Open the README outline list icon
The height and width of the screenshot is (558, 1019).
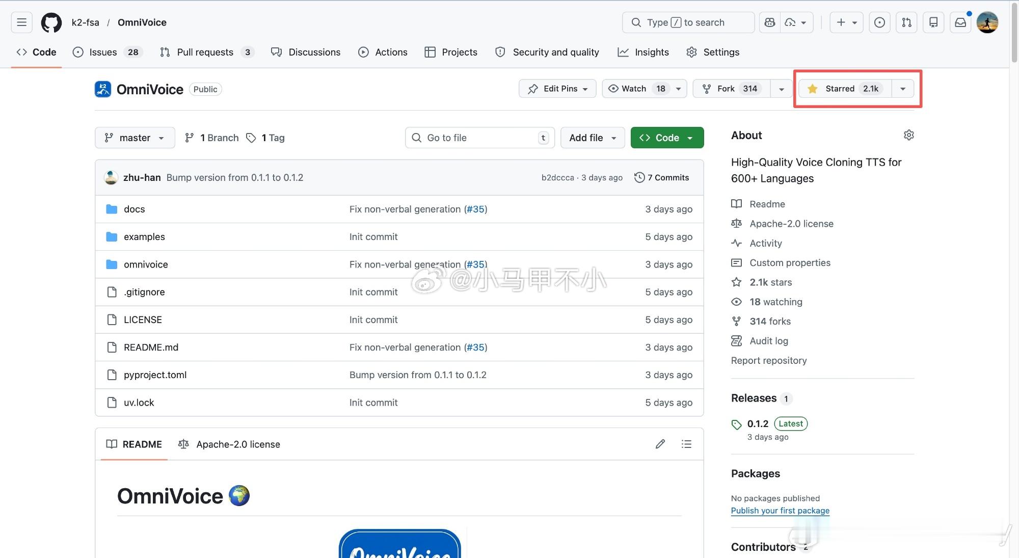(x=686, y=444)
